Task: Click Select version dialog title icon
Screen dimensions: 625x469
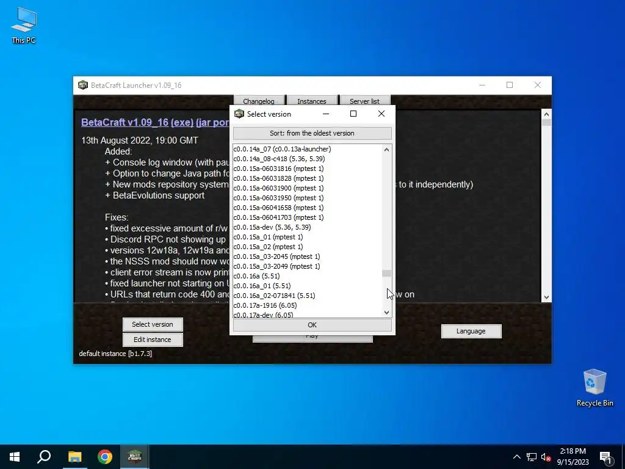Action: 239,114
